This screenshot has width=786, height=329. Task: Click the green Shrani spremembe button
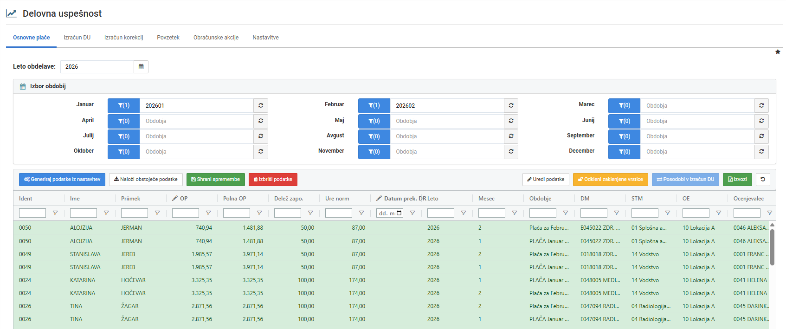[x=216, y=180]
